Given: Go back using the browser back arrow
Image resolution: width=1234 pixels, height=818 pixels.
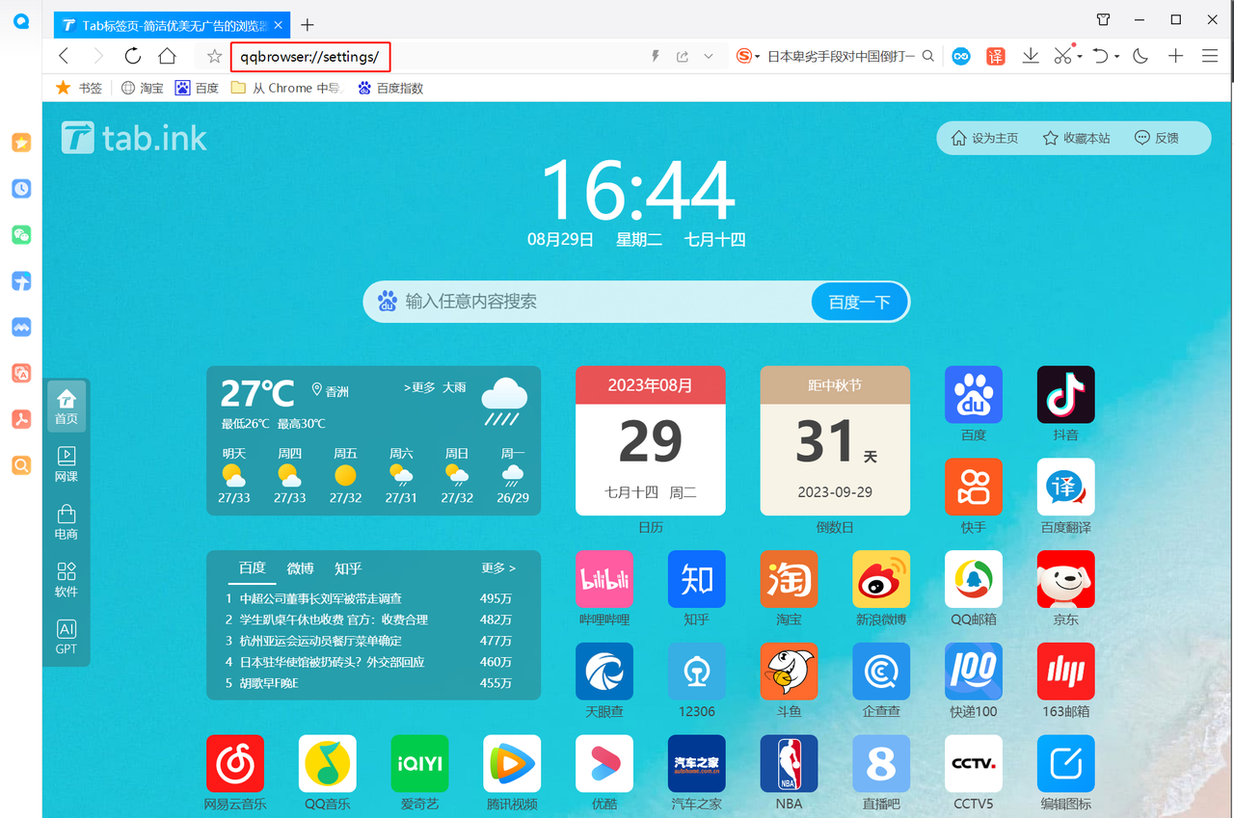Looking at the screenshot, I should pos(65,56).
